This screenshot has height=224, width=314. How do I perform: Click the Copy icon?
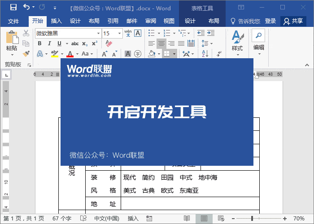coord(26,43)
